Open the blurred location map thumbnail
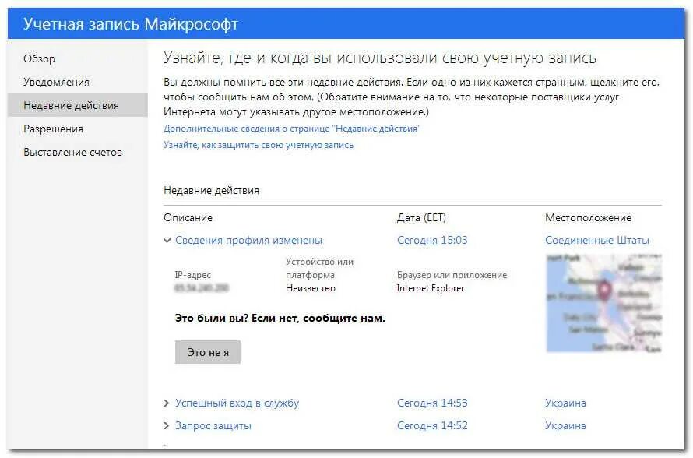The height and width of the screenshot is (458, 693). [x=603, y=303]
